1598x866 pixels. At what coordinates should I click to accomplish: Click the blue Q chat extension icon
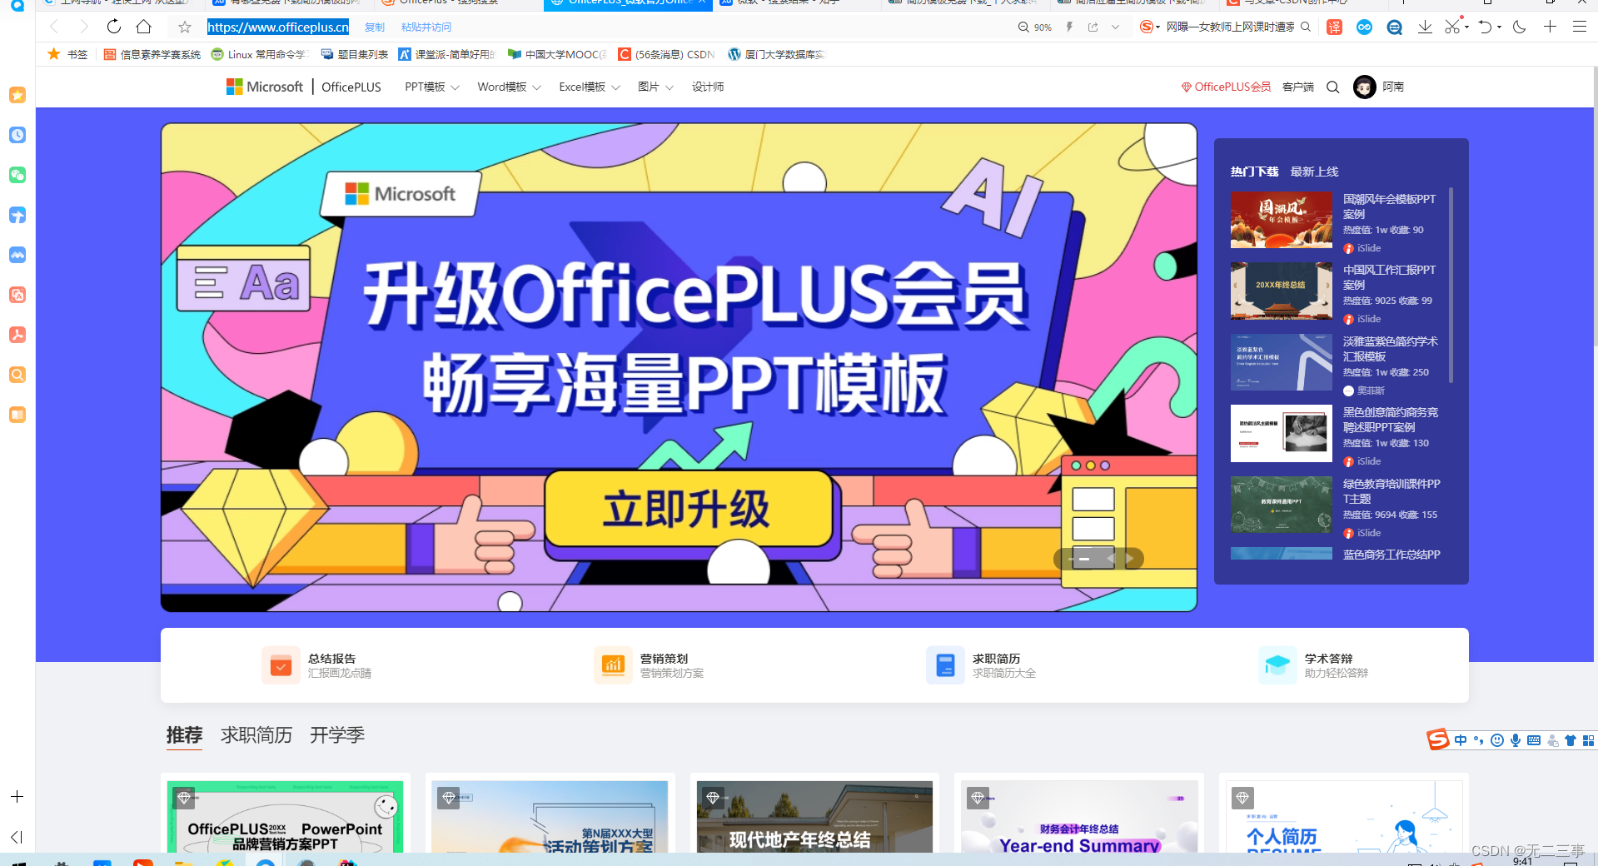click(x=1394, y=27)
